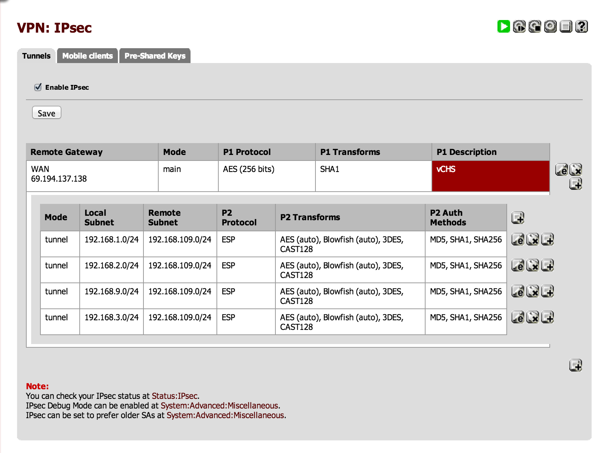The height and width of the screenshot is (453, 602).
Task: Open the IPsec log entries list icon
Action: pyautogui.click(x=566, y=27)
